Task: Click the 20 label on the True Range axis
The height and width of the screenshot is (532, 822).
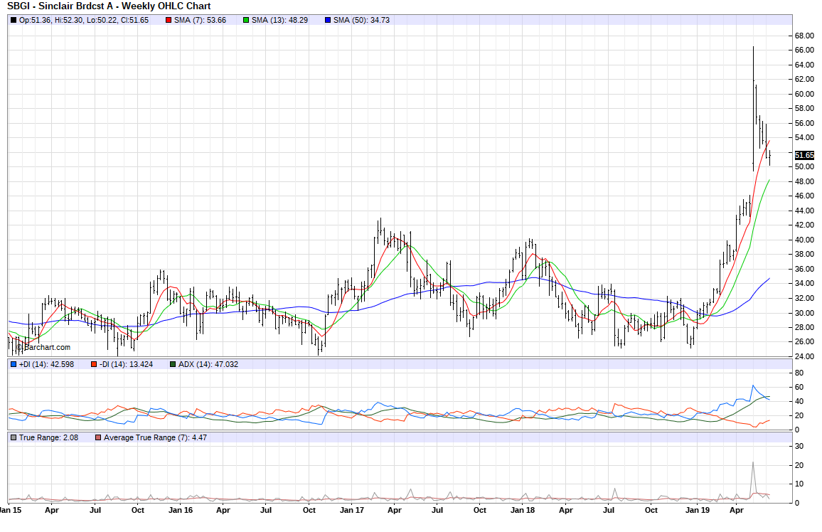Action: [799, 465]
